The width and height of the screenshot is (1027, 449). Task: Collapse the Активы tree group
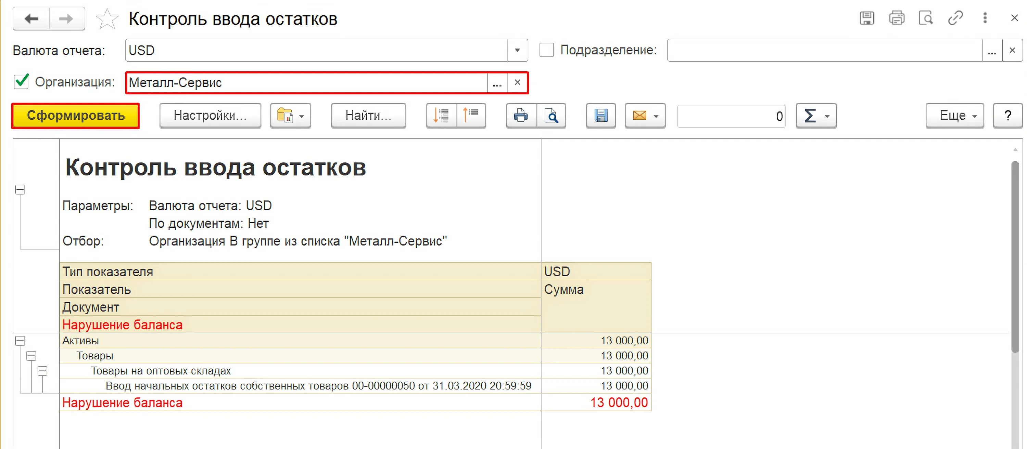20,341
